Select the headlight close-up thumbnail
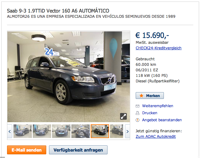The image size is (200, 158). pyautogui.click(x=81, y=131)
